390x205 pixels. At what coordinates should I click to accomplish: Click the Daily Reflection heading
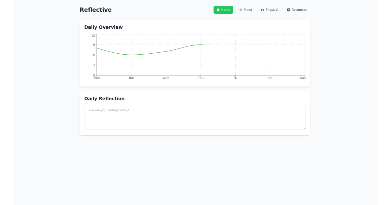pos(104,99)
